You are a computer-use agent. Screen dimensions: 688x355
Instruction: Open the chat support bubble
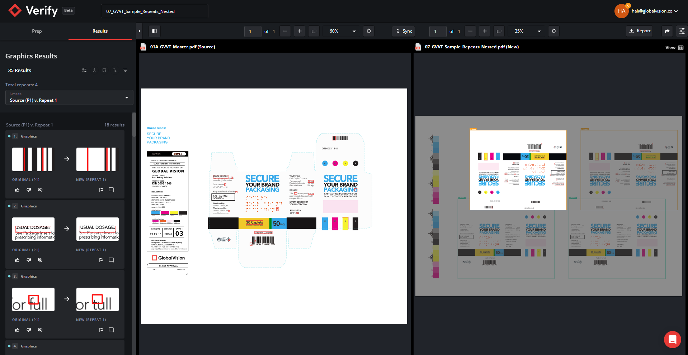coord(672,339)
